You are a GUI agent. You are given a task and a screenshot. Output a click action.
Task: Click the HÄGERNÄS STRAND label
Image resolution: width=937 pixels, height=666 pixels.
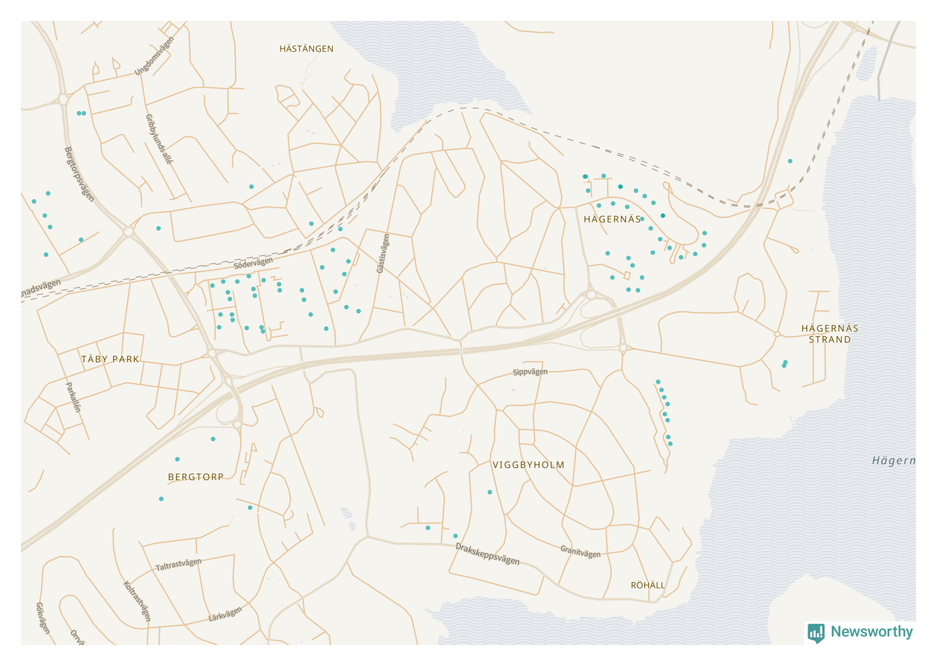pyautogui.click(x=829, y=334)
